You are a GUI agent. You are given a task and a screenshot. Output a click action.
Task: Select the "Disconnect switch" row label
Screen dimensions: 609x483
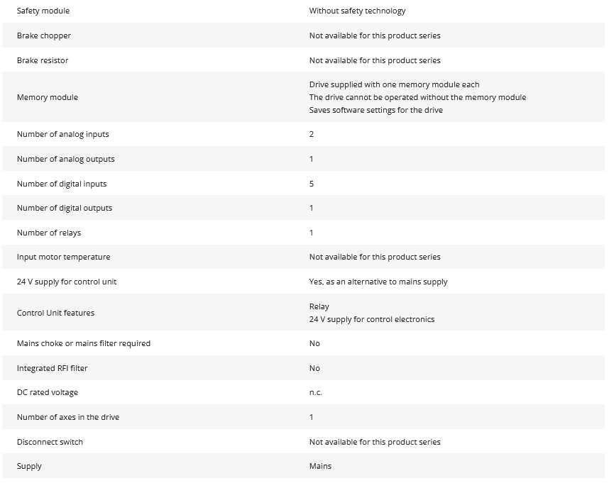(x=50, y=442)
